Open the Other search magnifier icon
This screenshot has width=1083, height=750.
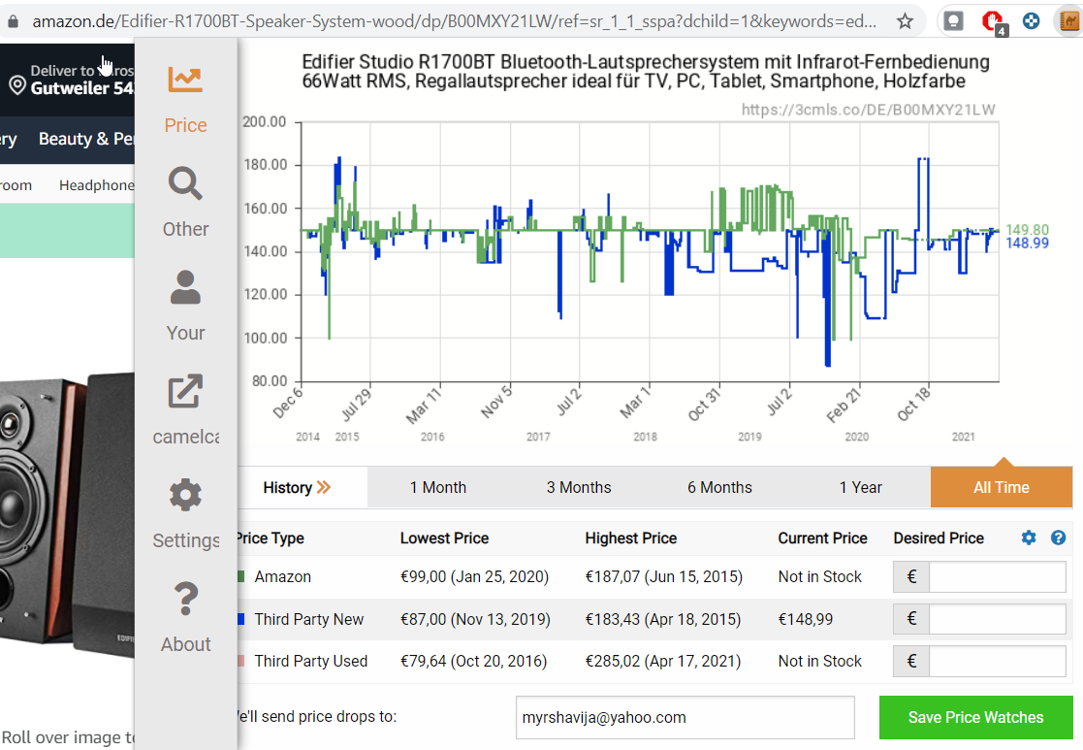click(x=185, y=184)
